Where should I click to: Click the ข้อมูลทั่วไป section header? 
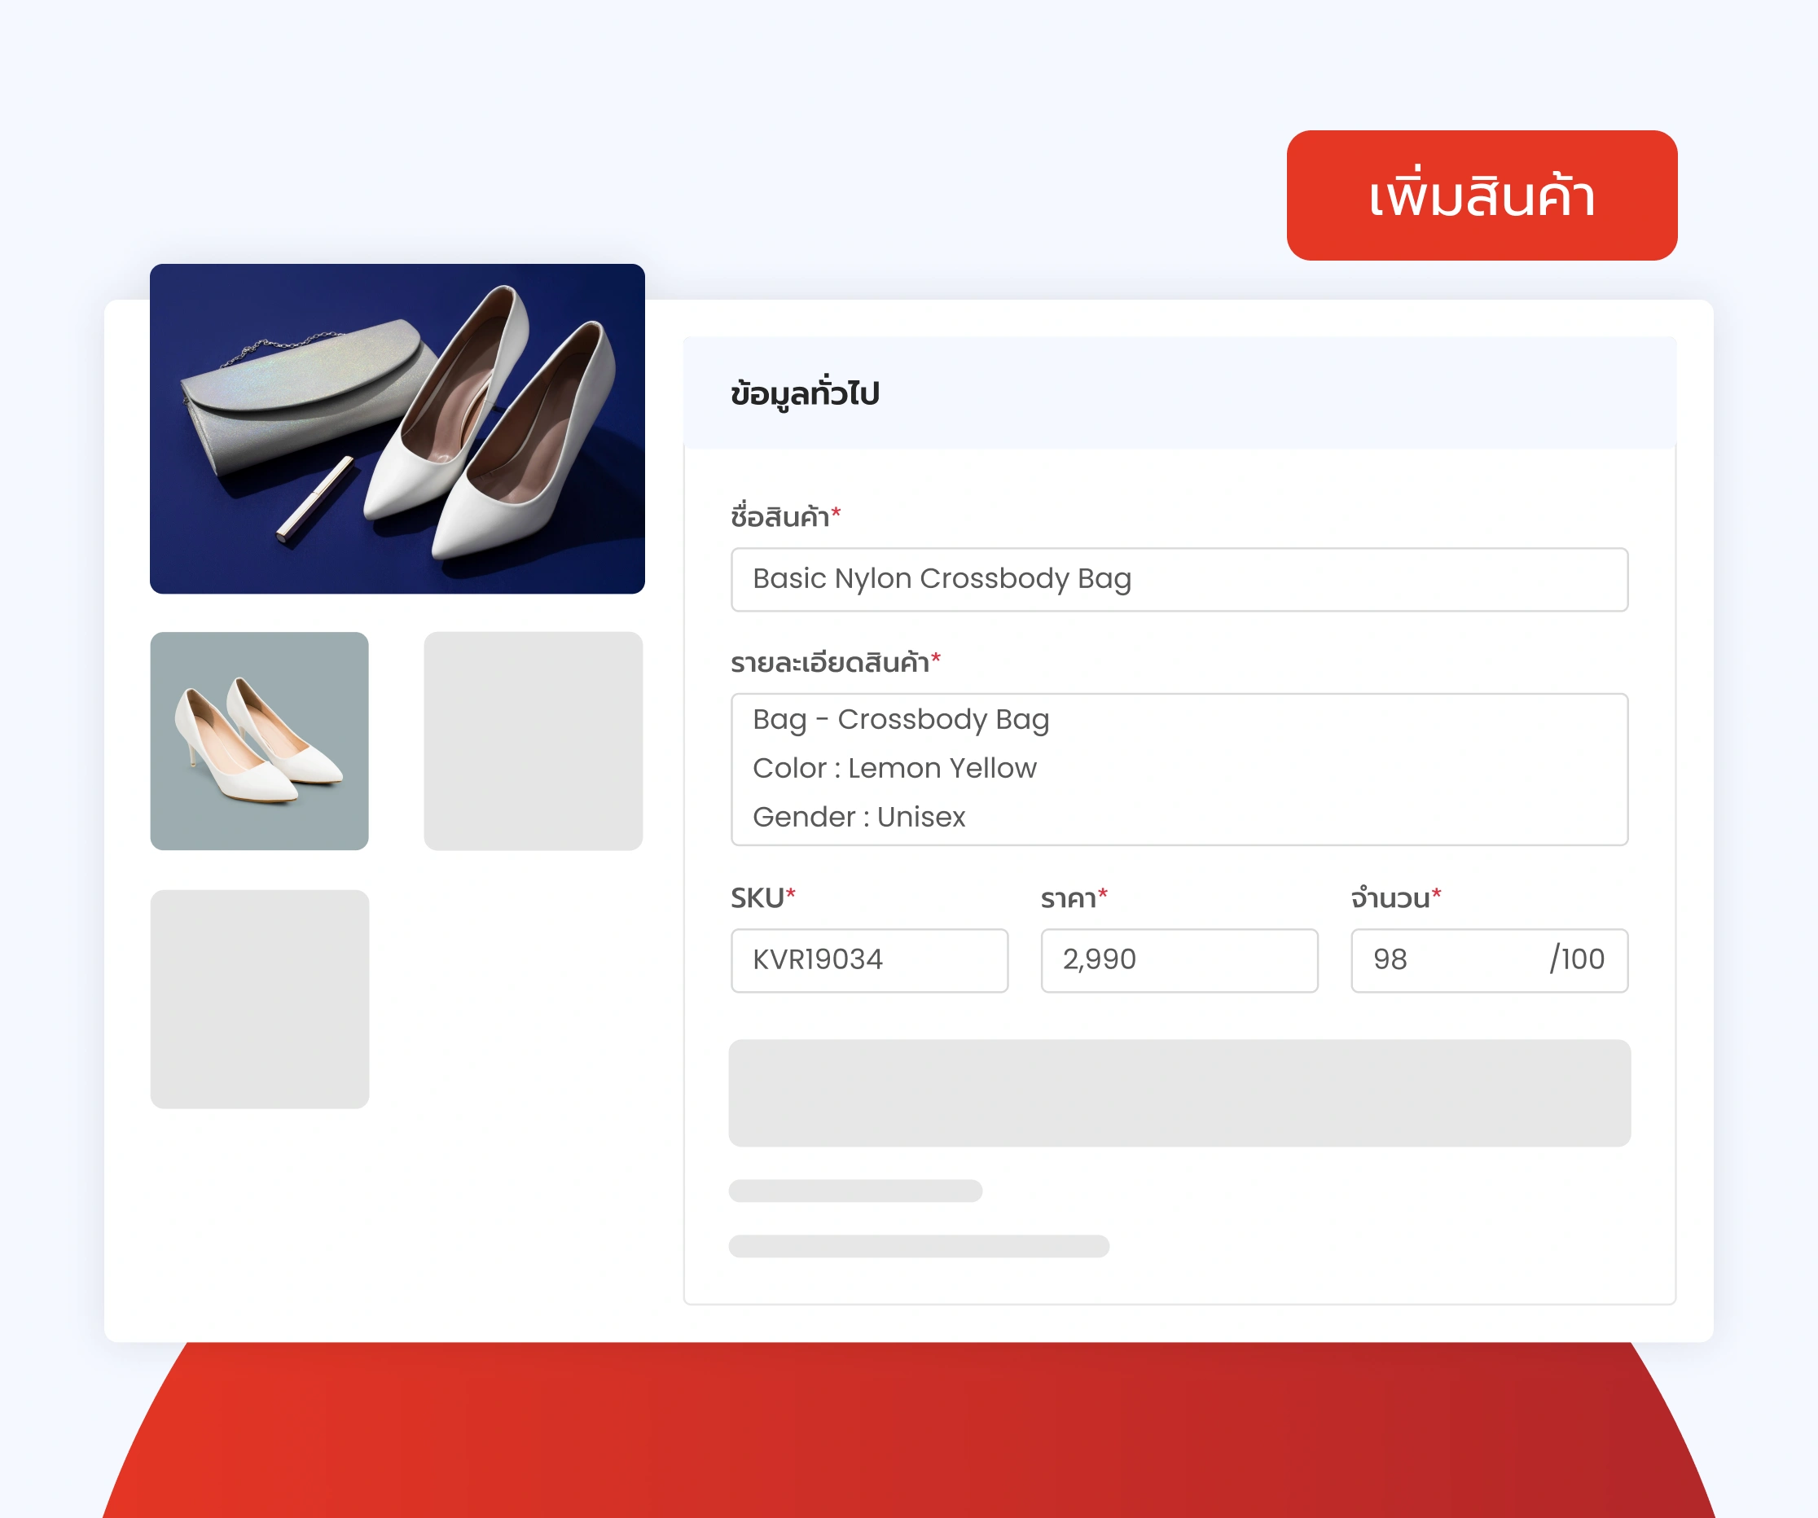[x=1179, y=393]
